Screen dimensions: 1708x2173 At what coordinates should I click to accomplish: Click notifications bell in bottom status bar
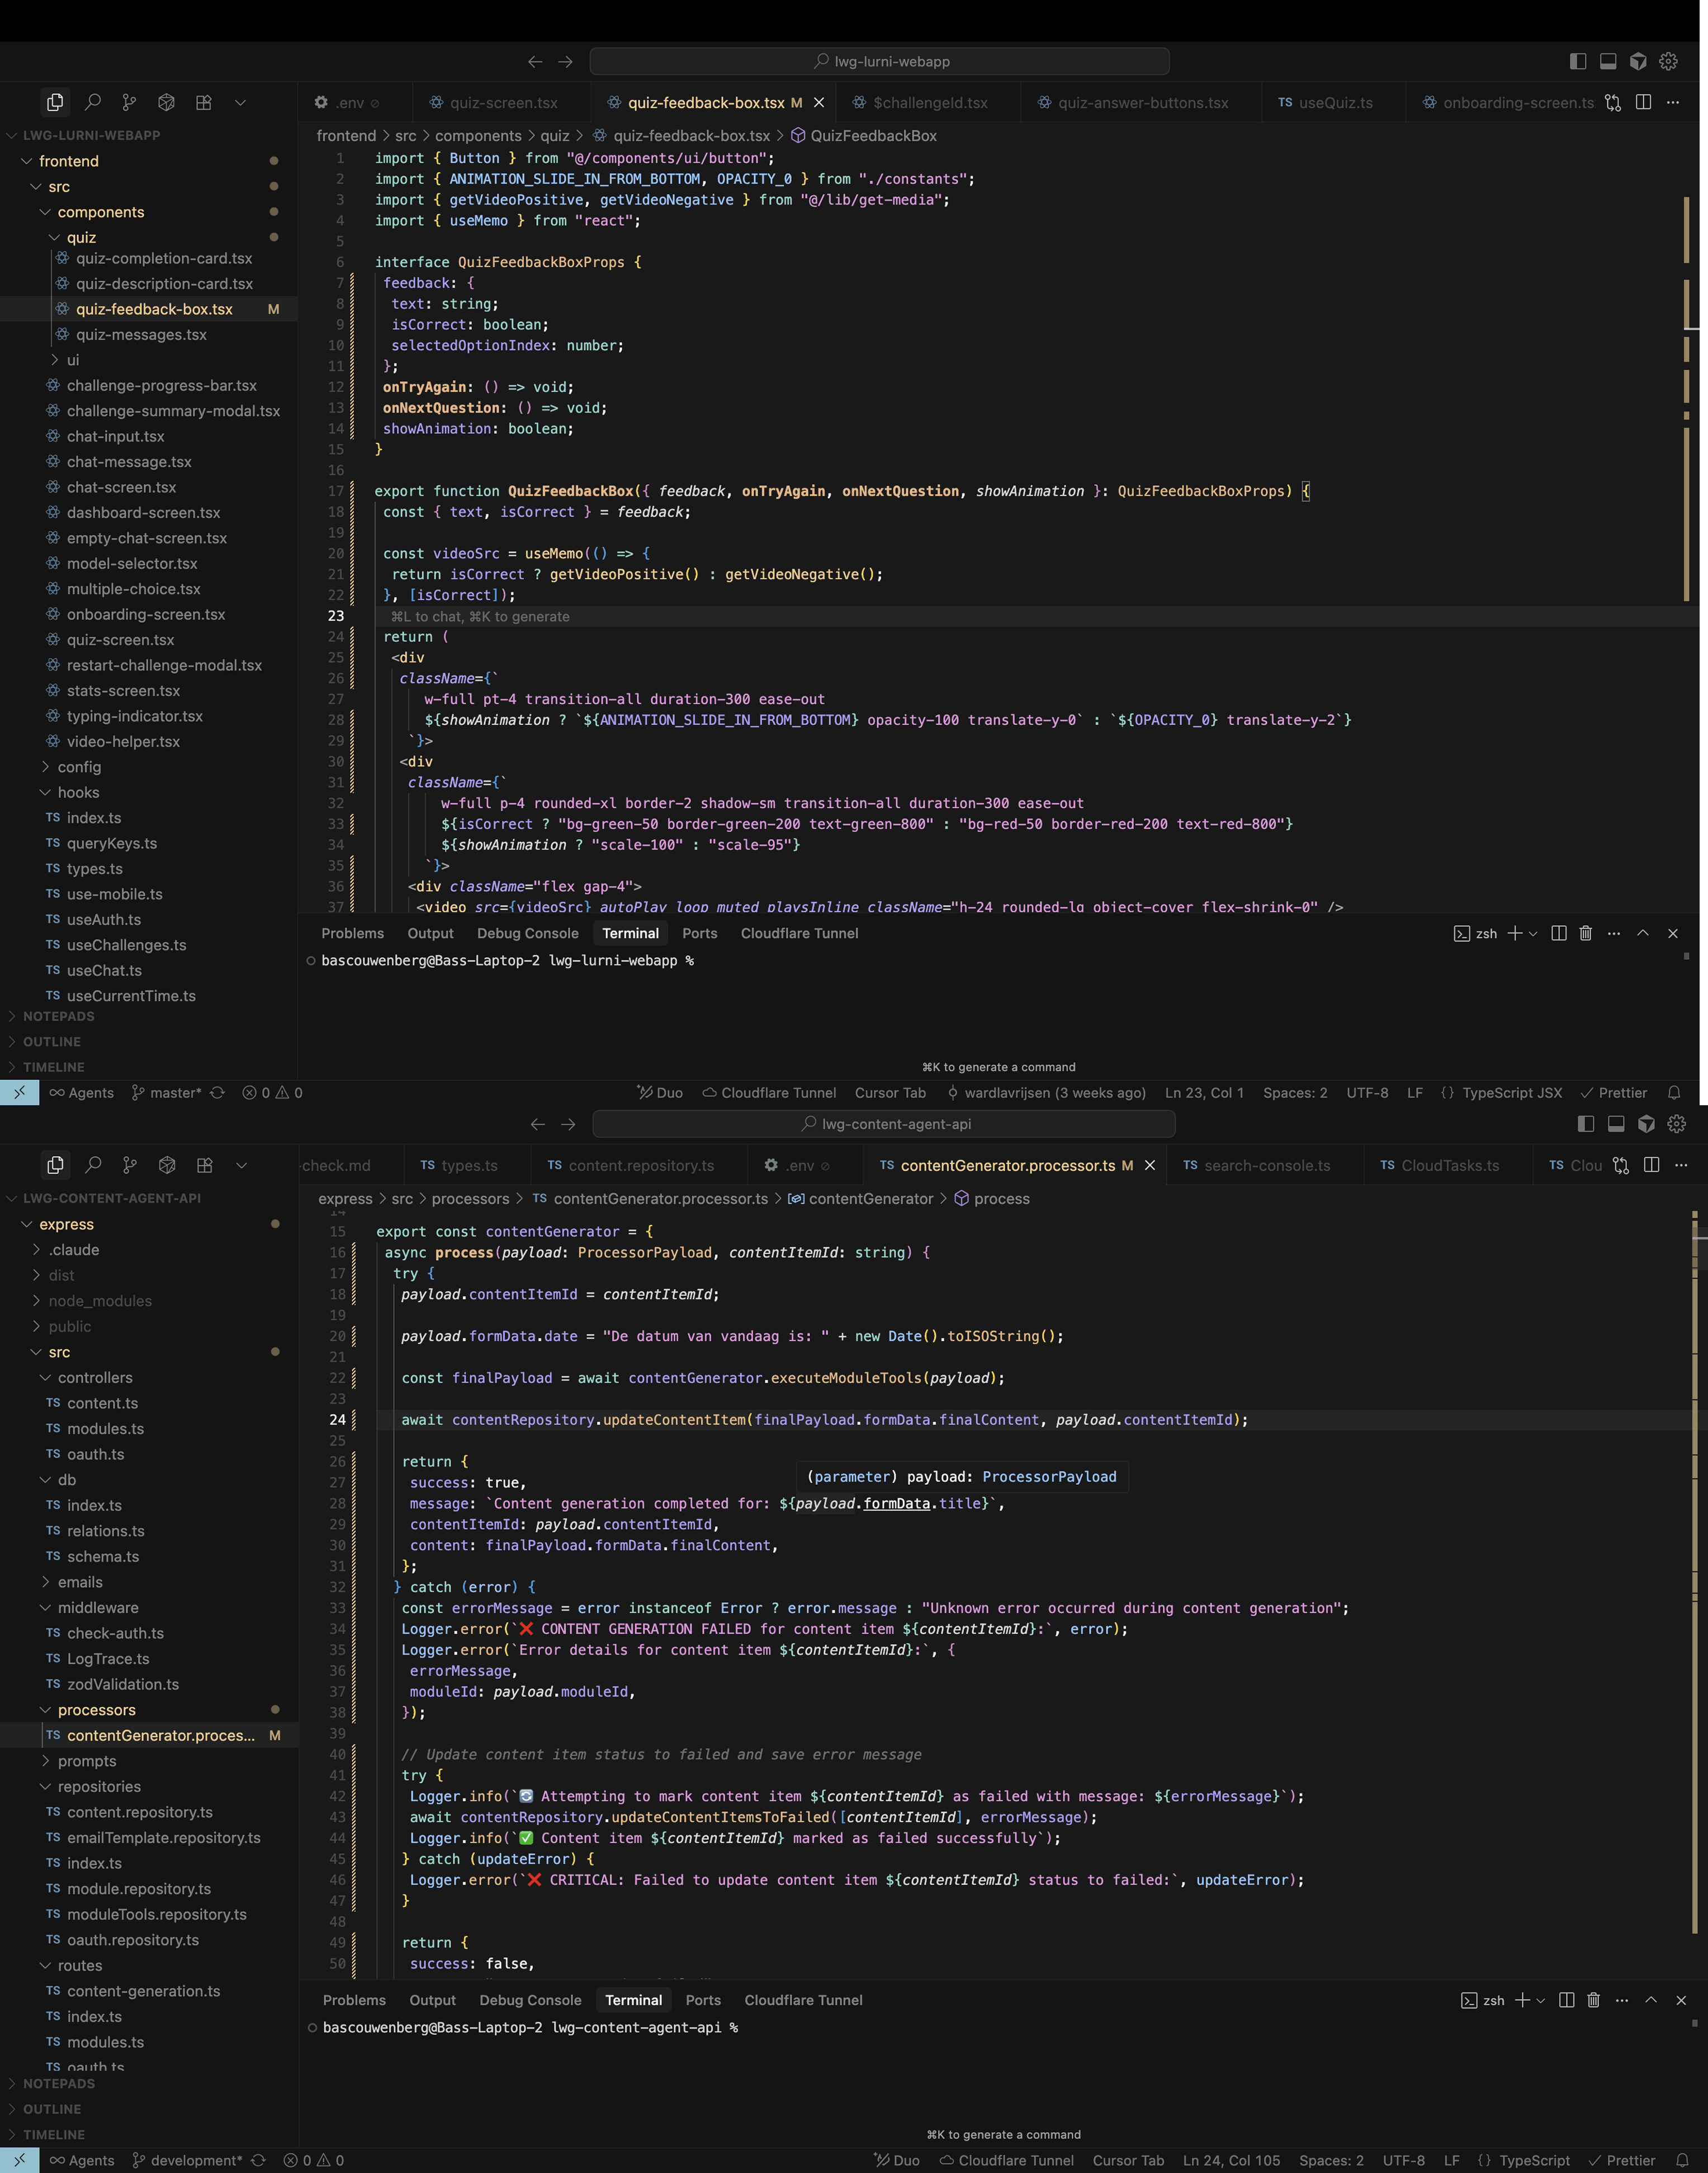(1682, 2160)
